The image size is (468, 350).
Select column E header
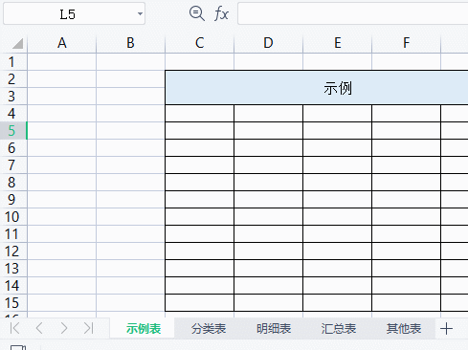coord(337,43)
